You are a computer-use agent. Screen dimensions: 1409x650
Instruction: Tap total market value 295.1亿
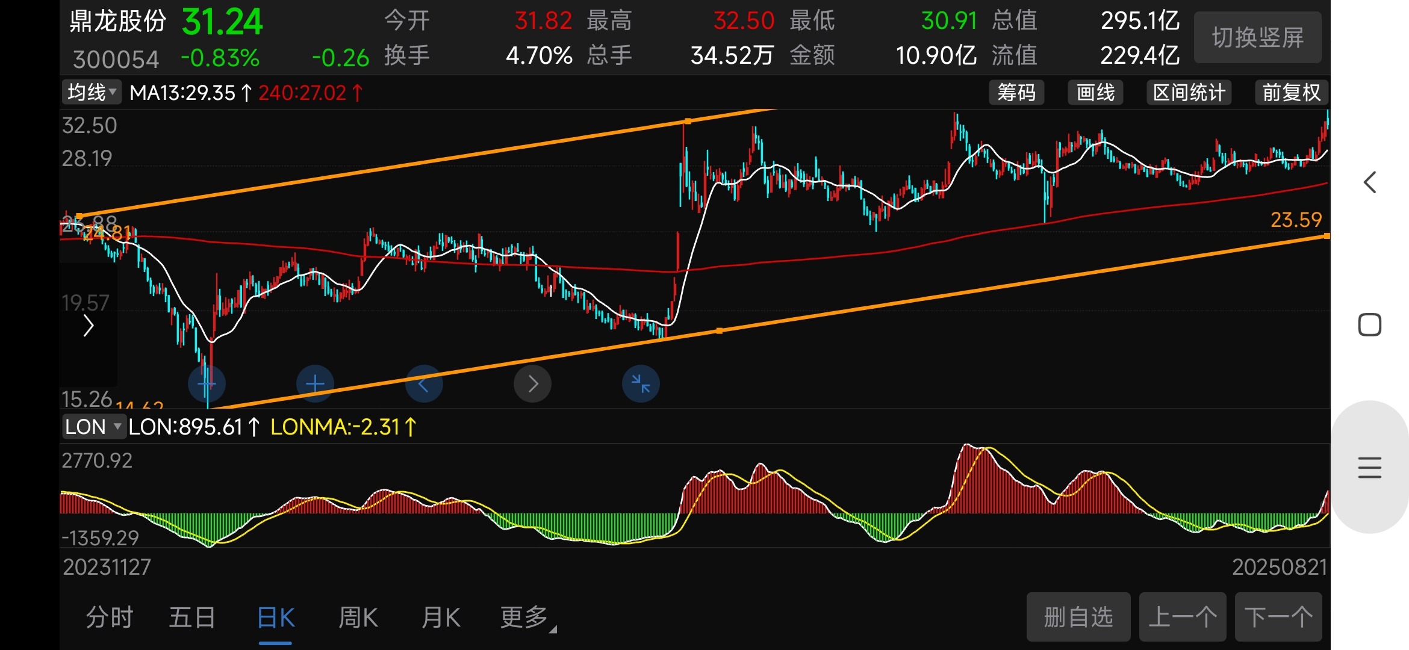[1140, 21]
